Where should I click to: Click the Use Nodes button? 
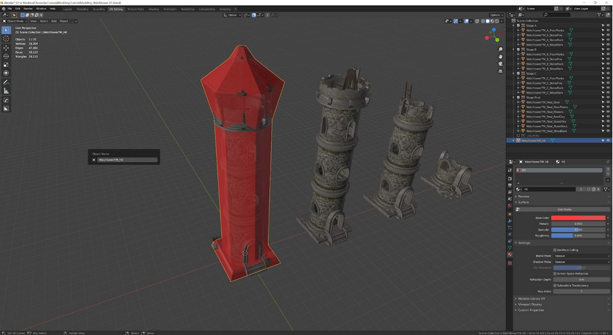[564, 210]
